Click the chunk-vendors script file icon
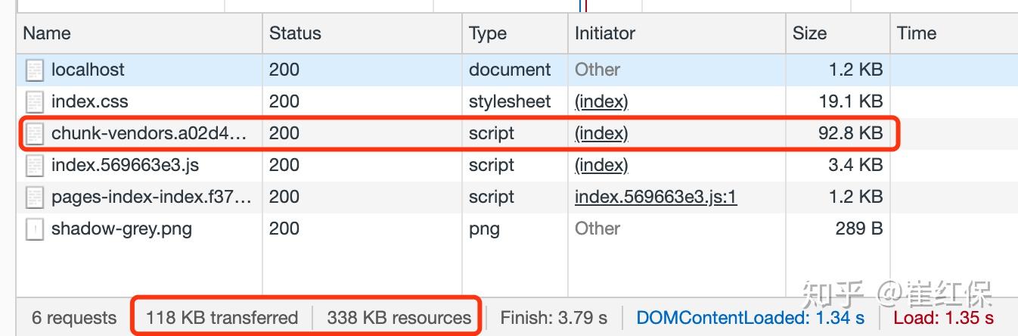This screenshot has width=1018, height=336. [x=35, y=134]
